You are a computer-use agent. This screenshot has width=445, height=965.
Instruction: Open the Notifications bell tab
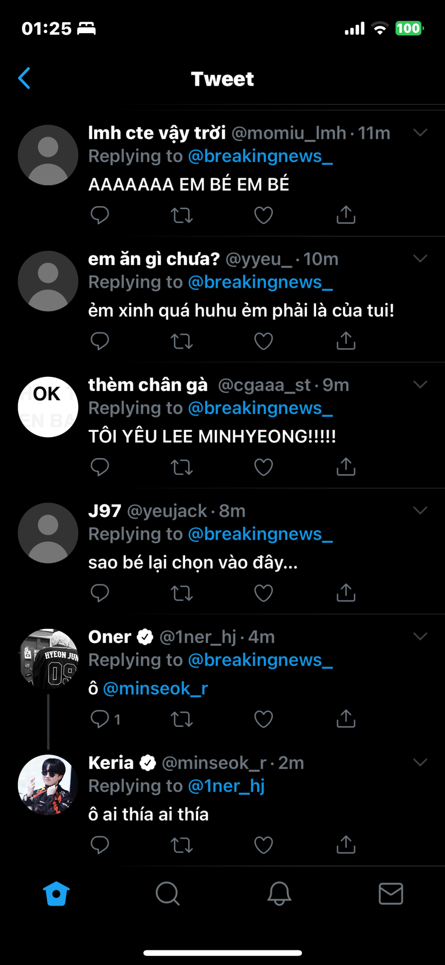[x=279, y=894]
